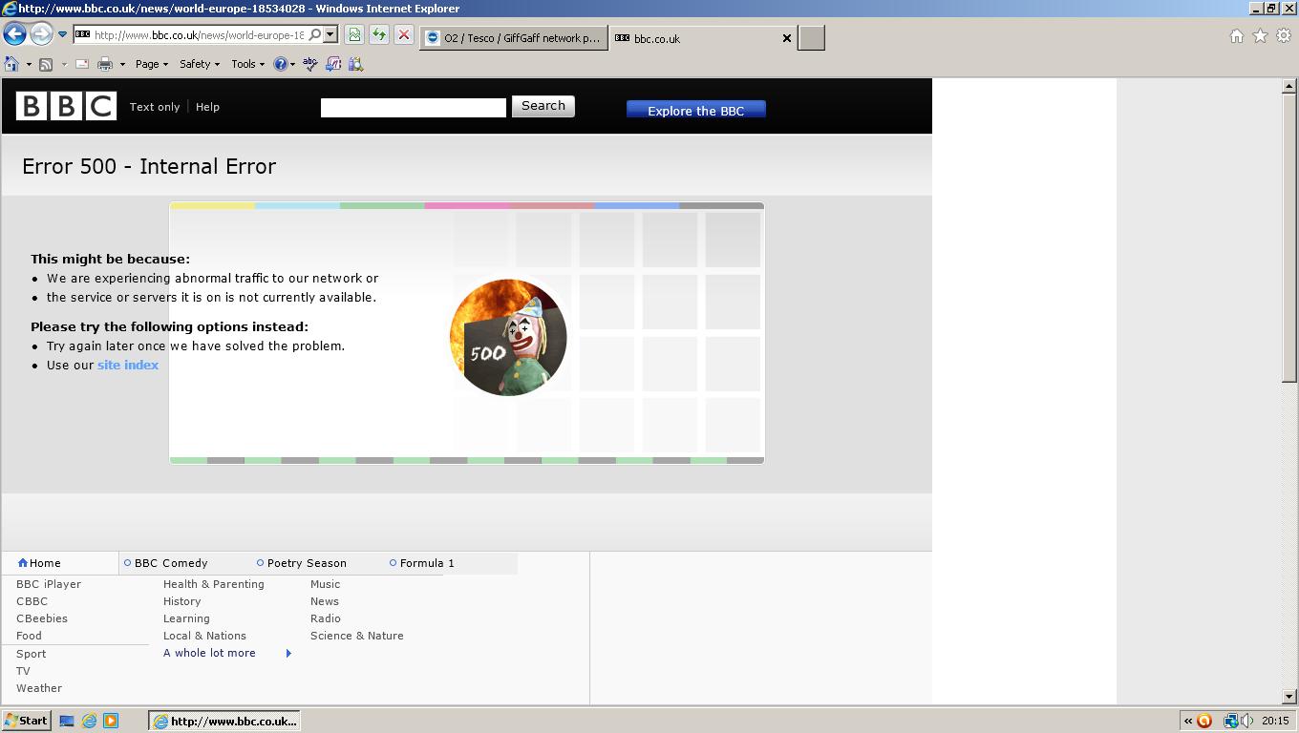The width and height of the screenshot is (1299, 733).
Task: Expand the Print options dropdown arrow
Action: (122, 65)
